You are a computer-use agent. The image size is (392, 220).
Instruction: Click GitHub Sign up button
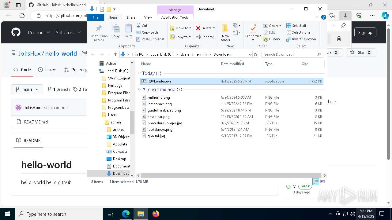click(x=365, y=32)
